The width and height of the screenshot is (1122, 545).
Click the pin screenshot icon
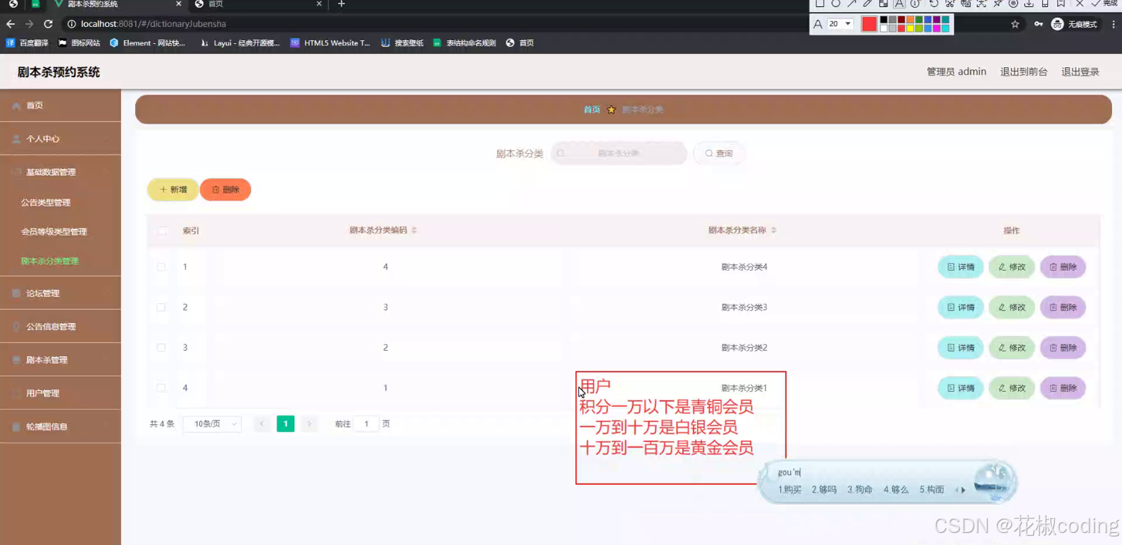998,4
